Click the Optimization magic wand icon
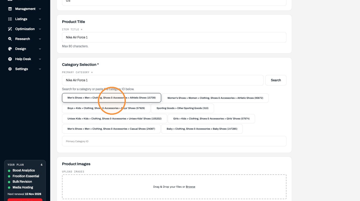Screen dimensions: 360x201 tap(10, 29)
